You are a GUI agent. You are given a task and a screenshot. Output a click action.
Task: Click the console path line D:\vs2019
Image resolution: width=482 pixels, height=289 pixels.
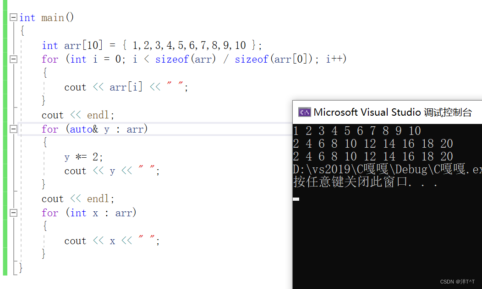click(387, 169)
